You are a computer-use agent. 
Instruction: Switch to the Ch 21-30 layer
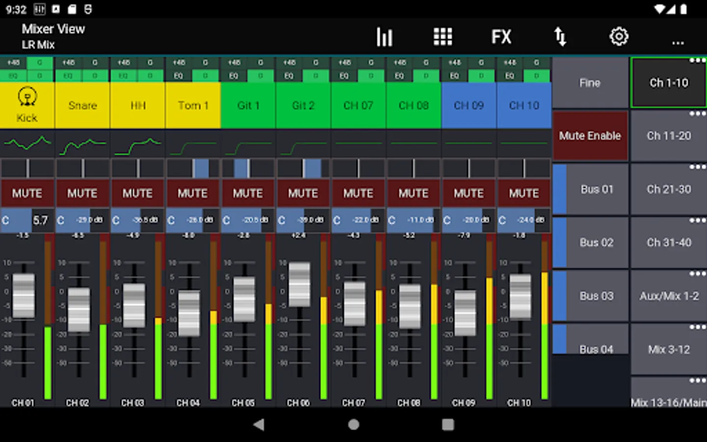669,189
